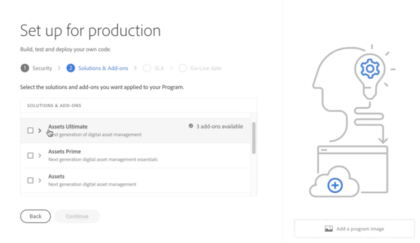Enable the Assets Prime checkbox
420x243 pixels.
point(31,155)
